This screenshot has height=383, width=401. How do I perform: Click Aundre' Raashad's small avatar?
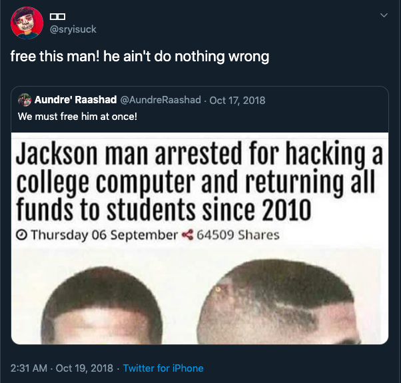point(25,100)
